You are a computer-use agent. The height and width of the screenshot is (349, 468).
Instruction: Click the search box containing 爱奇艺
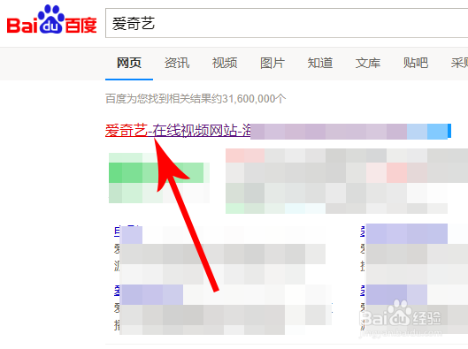[x=287, y=23]
